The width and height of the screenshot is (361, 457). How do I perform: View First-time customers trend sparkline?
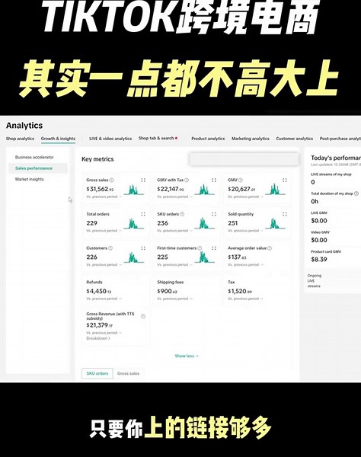coord(205,257)
